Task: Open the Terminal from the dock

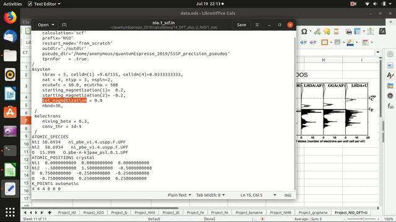Action: (x=10, y=150)
